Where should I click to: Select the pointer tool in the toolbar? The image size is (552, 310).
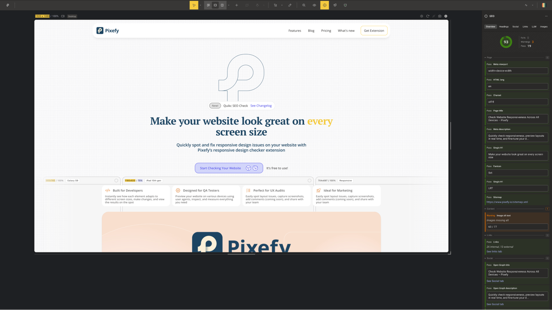pyautogui.click(x=194, y=5)
